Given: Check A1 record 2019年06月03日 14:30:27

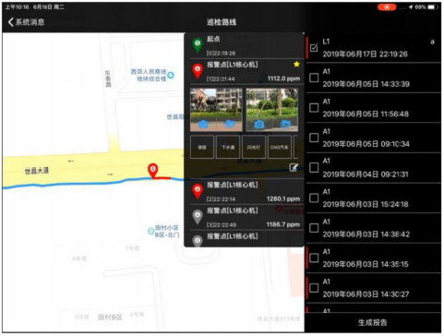Looking at the screenshot, I should coord(314,288).
